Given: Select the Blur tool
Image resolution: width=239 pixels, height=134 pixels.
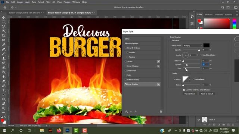Looking at the screenshot, I should pyautogui.click(x=3, y=77).
